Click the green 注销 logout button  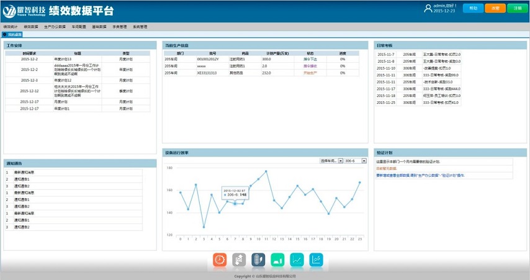pos(517,9)
